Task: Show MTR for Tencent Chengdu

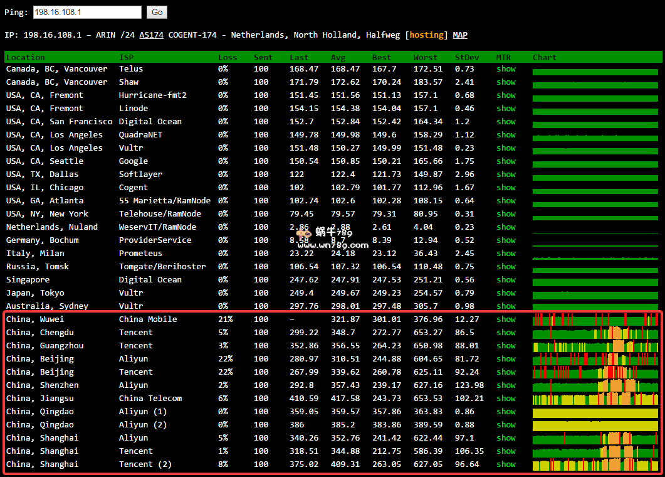Action: click(506, 332)
